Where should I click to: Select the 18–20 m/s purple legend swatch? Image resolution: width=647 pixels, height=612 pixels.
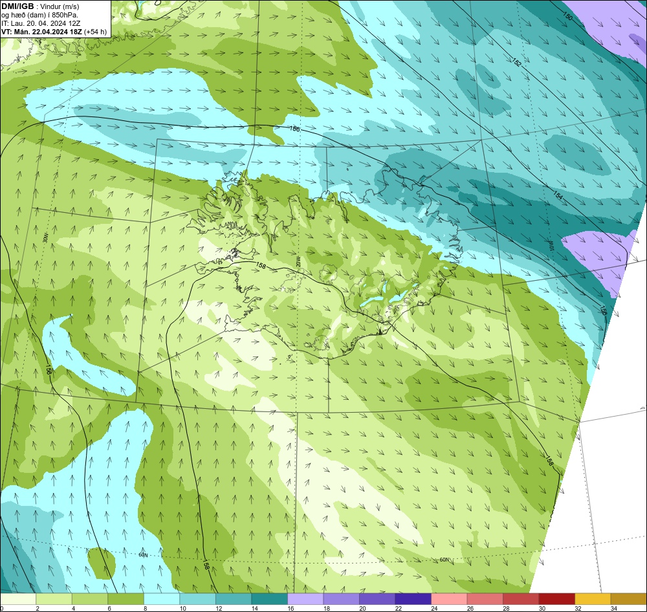click(341, 599)
